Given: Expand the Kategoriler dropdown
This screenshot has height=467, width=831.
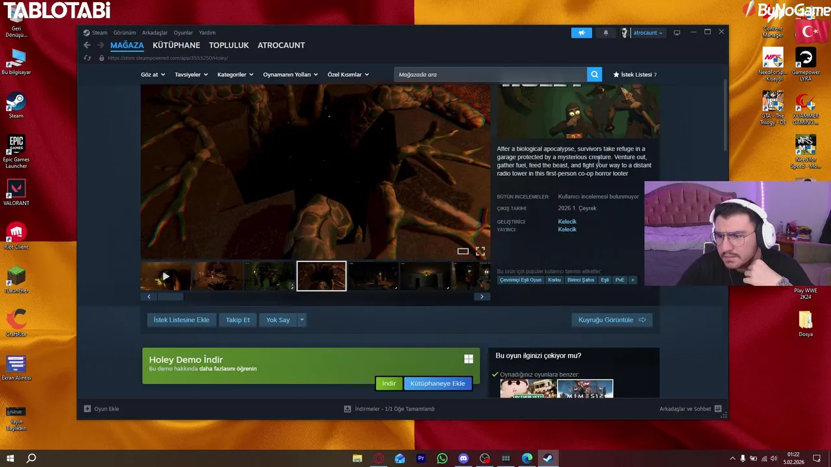Looking at the screenshot, I should [235, 75].
